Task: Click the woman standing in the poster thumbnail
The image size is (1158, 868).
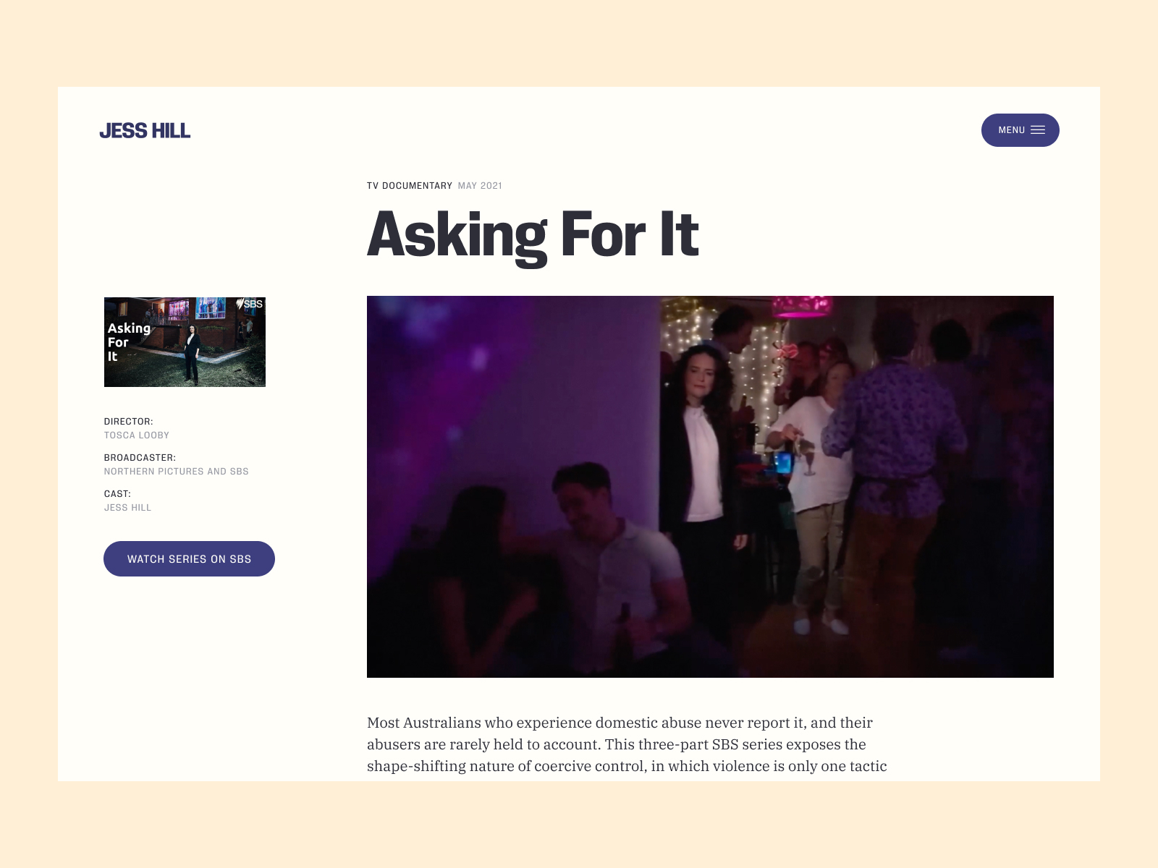Action: point(192,353)
